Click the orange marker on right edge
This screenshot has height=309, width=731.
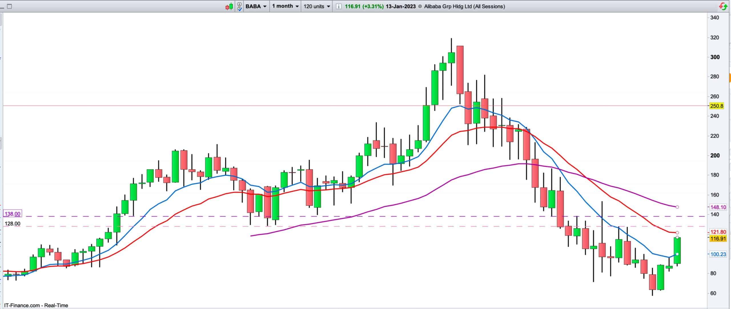click(730, 78)
